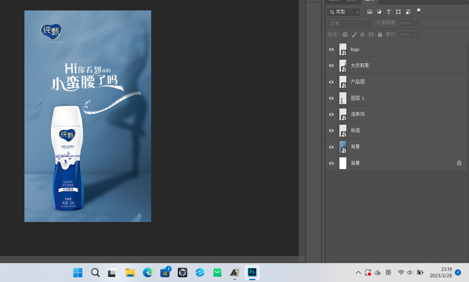
Task: Open the dark cube app in taskbar
Action: 183,272
